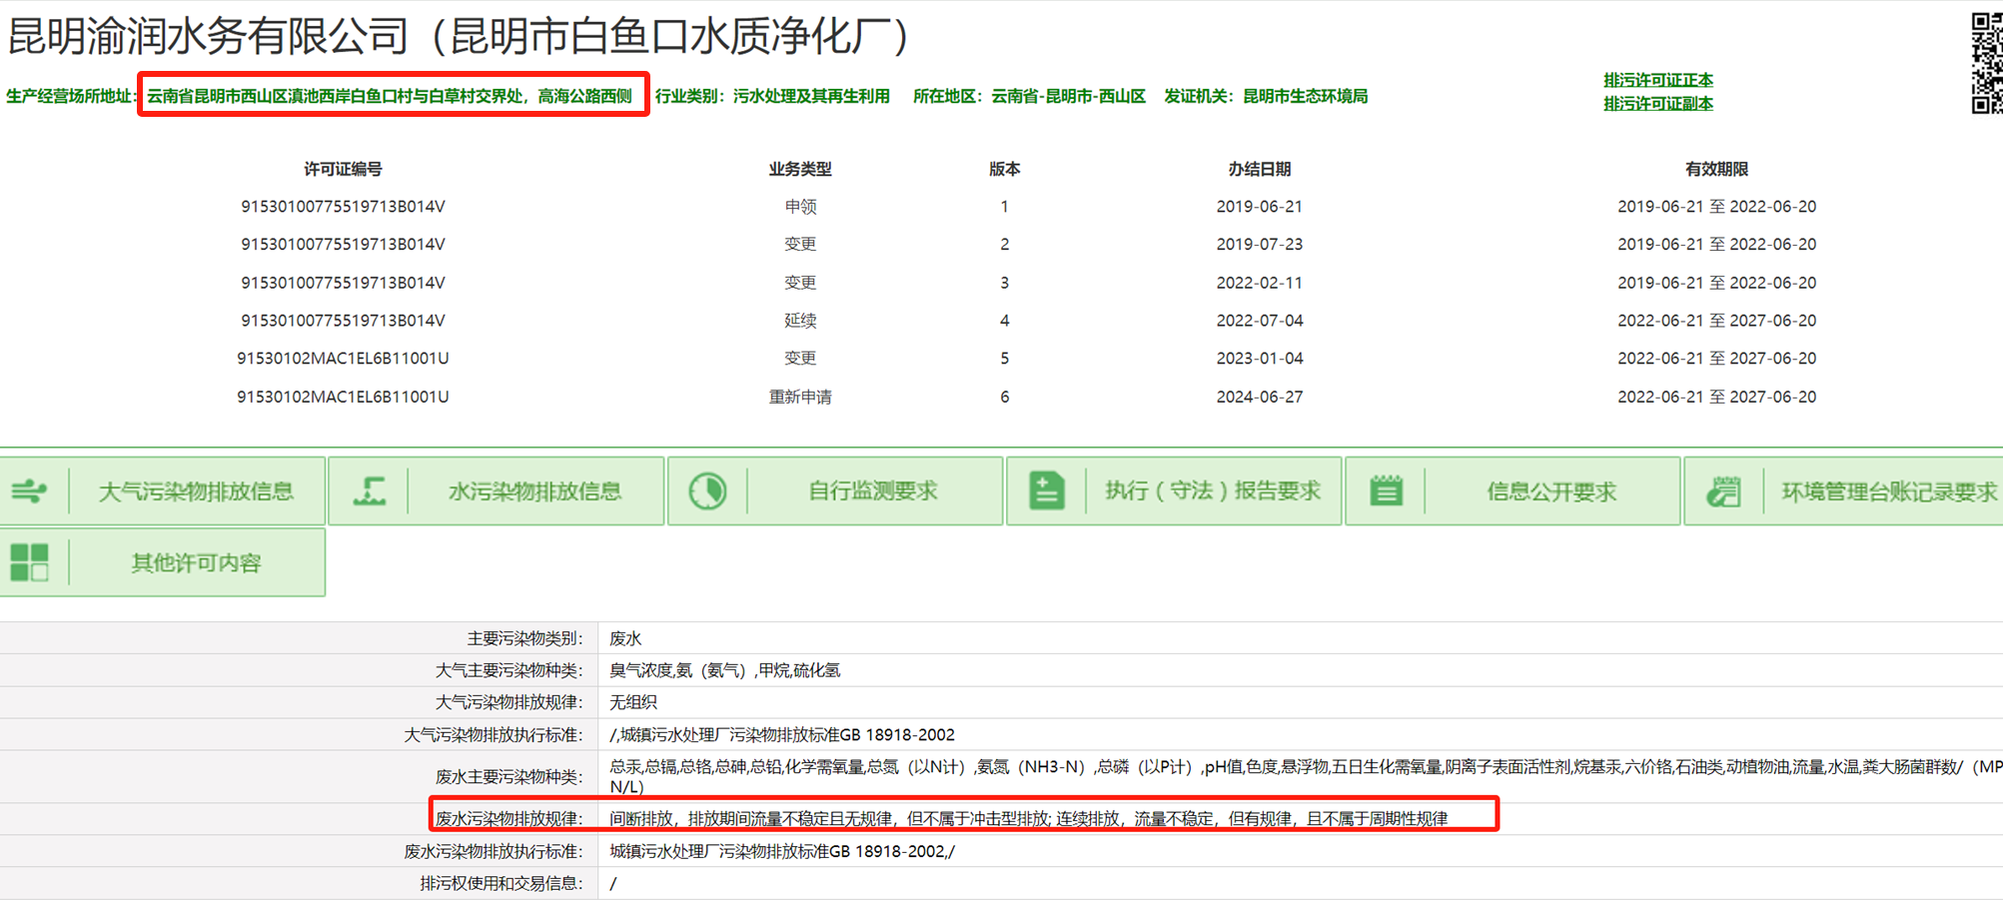Click 重新申请 business type cell
Viewport: 2003px width, 904px height.
pos(800,397)
